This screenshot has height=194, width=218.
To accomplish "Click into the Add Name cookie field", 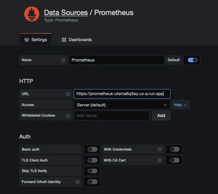I will click(x=111, y=115).
